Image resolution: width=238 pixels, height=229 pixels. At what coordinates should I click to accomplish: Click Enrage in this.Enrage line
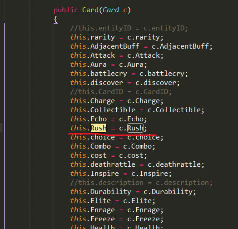coord(103,210)
